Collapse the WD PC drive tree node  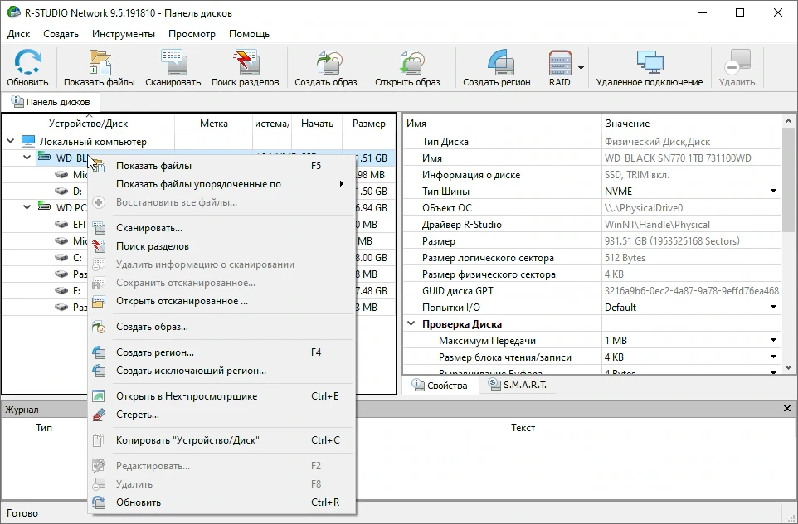tap(27, 207)
